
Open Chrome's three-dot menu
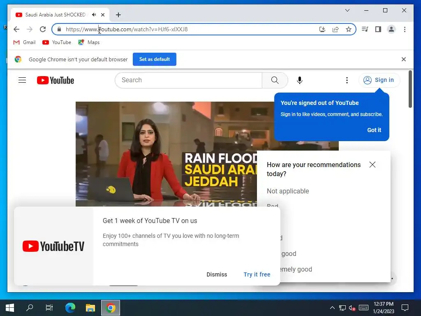click(405, 29)
